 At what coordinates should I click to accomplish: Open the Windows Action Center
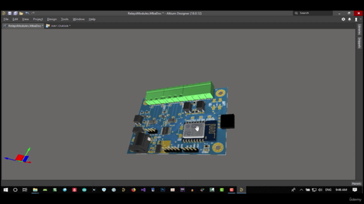[355, 190]
